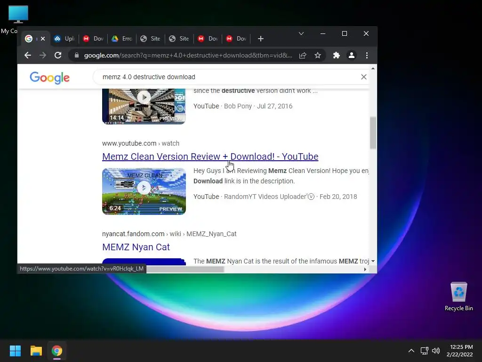The width and height of the screenshot is (482, 362).
Task: Click the address bar URL
Action: 188,55
